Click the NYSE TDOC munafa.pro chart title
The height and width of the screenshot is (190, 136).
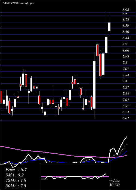tap(18, 3)
